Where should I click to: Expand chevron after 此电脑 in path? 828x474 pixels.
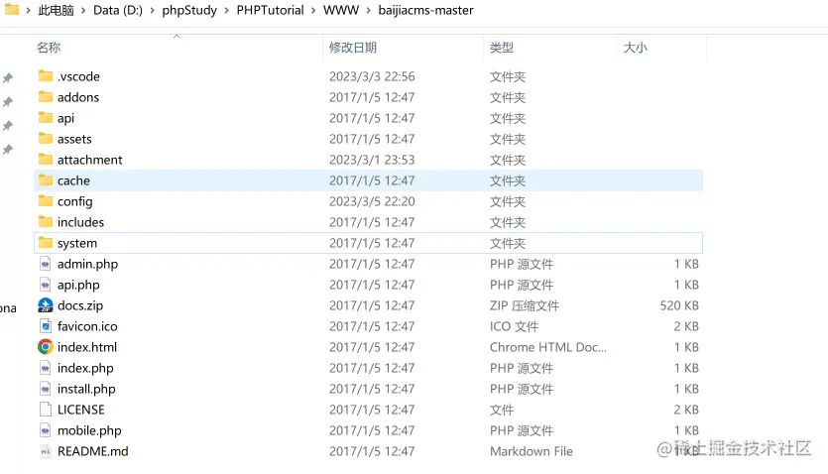click(83, 11)
